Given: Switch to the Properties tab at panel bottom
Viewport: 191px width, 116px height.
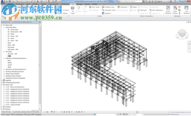Looking at the screenshot, I should tap(36, 112).
